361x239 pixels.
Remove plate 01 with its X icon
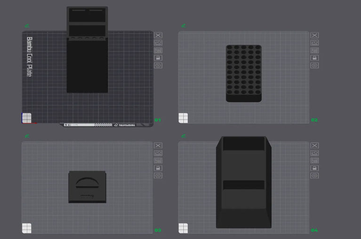[158, 35]
